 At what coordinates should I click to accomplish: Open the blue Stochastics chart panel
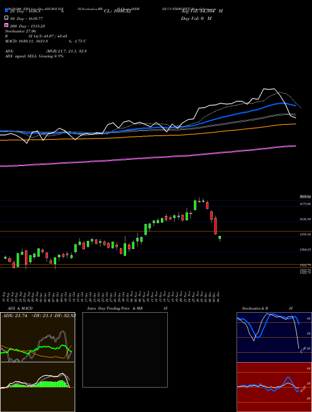(274, 337)
